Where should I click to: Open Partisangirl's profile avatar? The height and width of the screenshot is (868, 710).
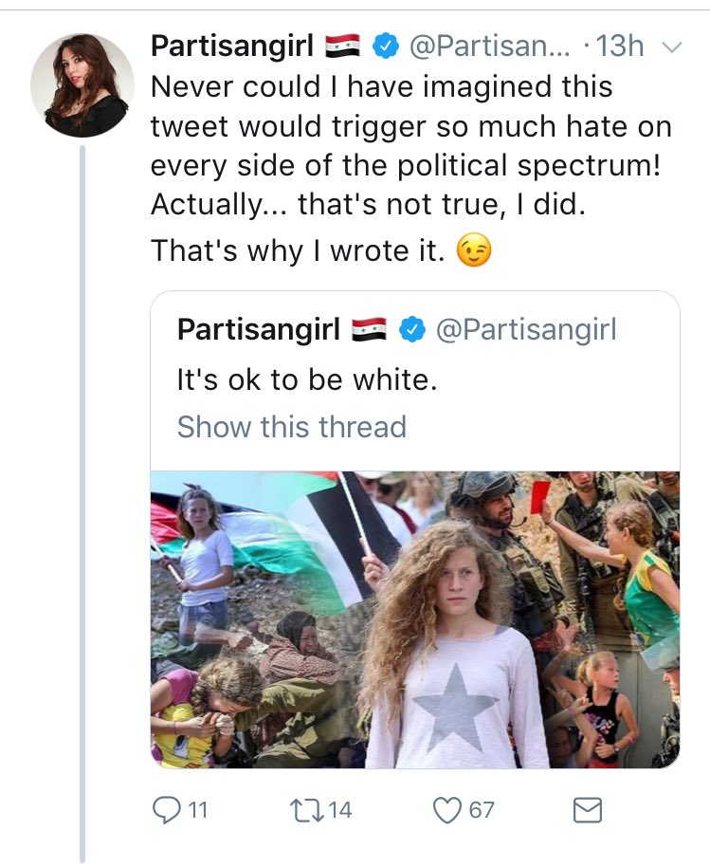[82, 85]
